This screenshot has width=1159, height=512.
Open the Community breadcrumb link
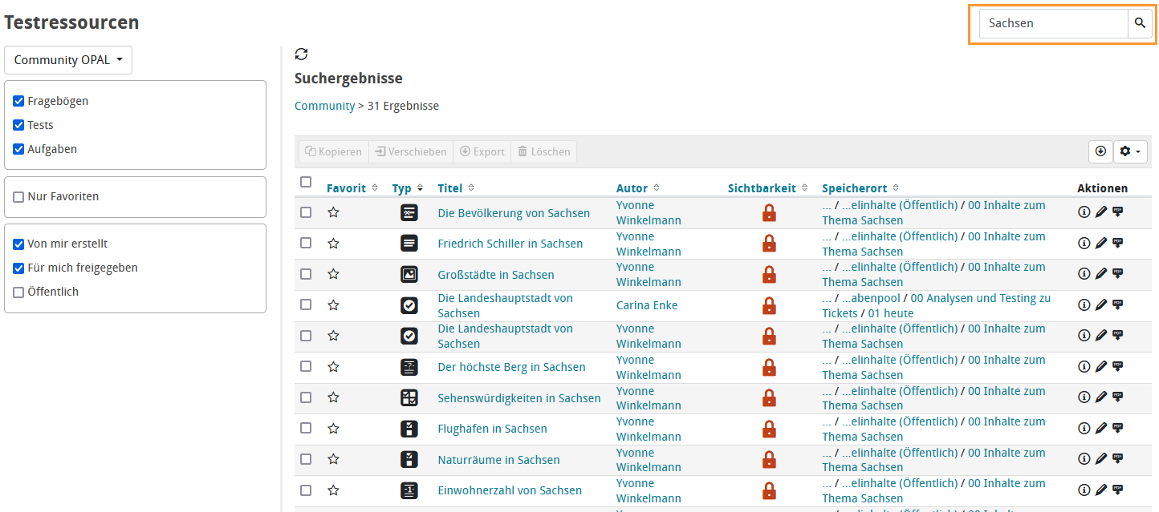click(324, 105)
